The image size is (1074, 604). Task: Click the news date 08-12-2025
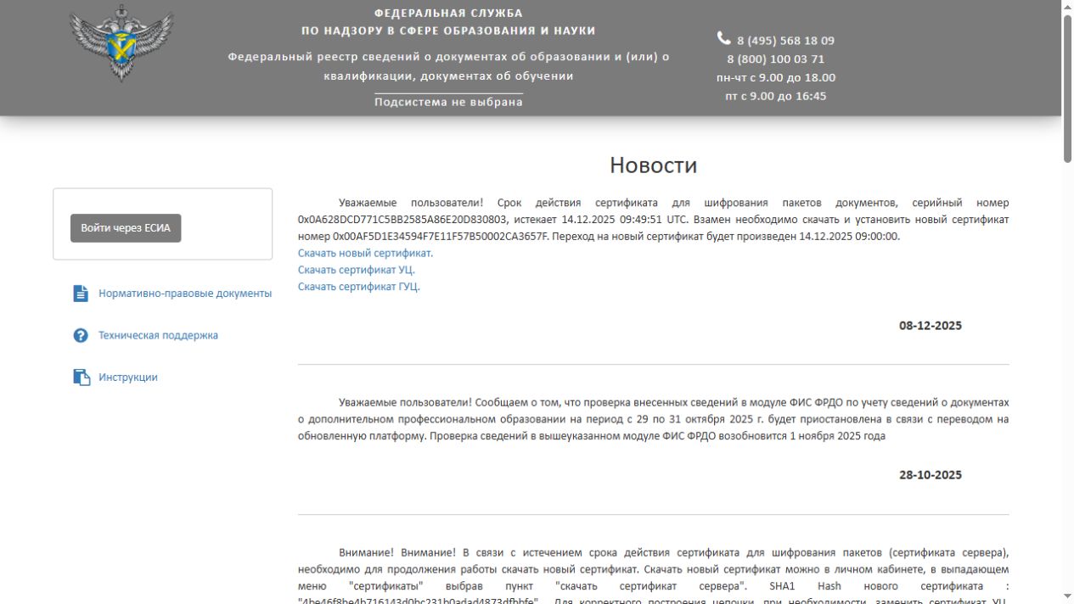coord(931,326)
